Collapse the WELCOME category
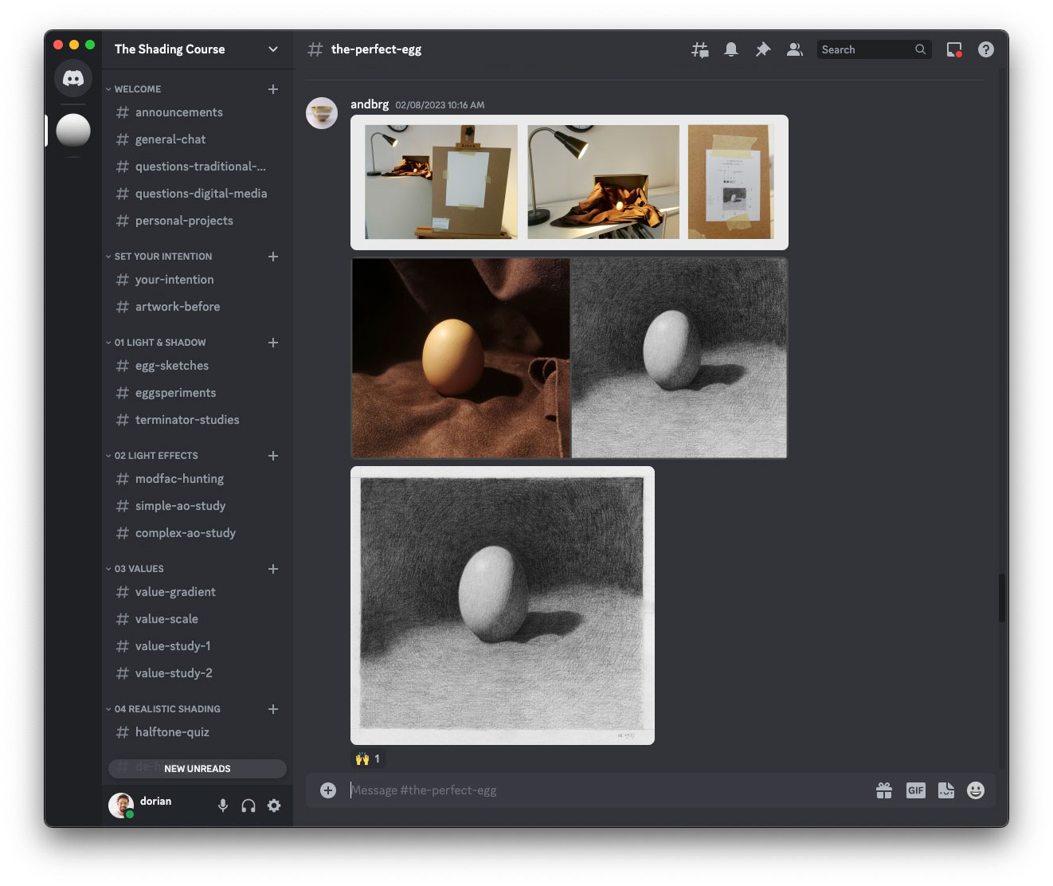Screen dimensions: 1053x886 click(x=137, y=89)
